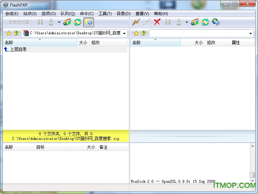This screenshot has height=194, width=258.
Task: Click the yellow local status bar with zip path
Action: 66,136
